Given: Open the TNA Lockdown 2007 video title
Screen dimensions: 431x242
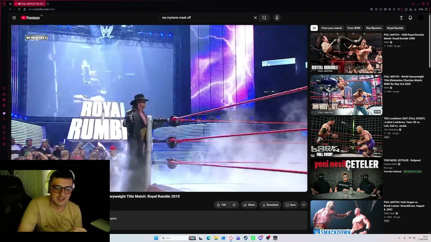Looking at the screenshot, I should (404, 122).
